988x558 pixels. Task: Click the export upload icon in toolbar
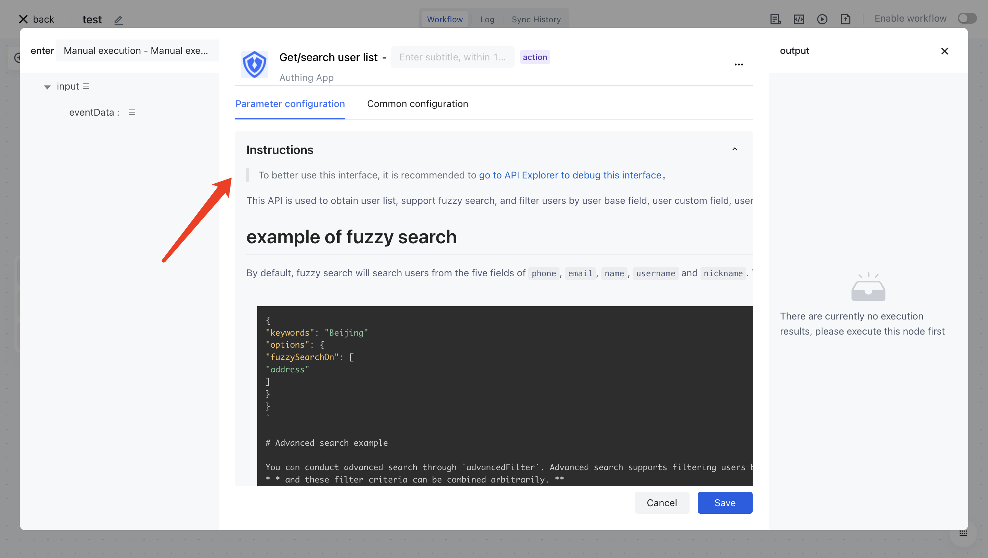point(845,19)
